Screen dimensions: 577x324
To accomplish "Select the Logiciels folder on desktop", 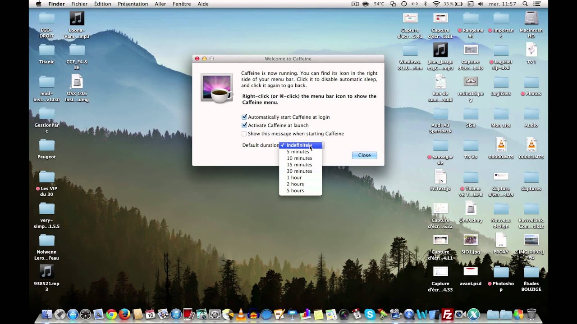I will [x=501, y=85].
